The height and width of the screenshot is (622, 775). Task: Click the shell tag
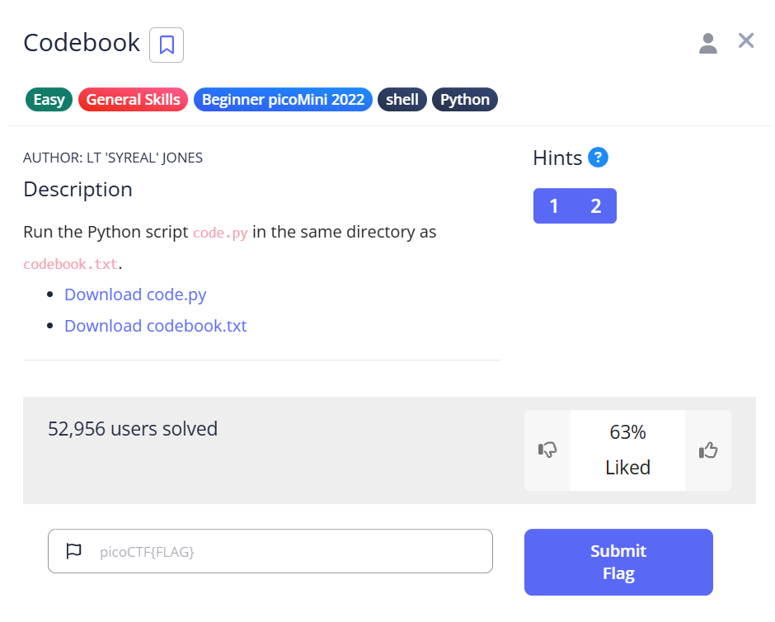click(402, 100)
